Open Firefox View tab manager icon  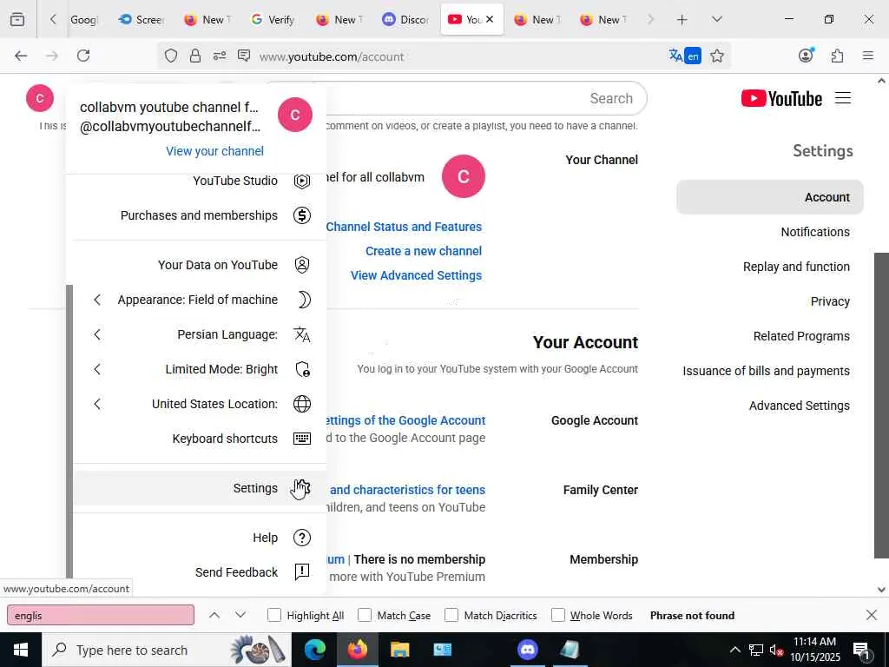click(x=17, y=19)
